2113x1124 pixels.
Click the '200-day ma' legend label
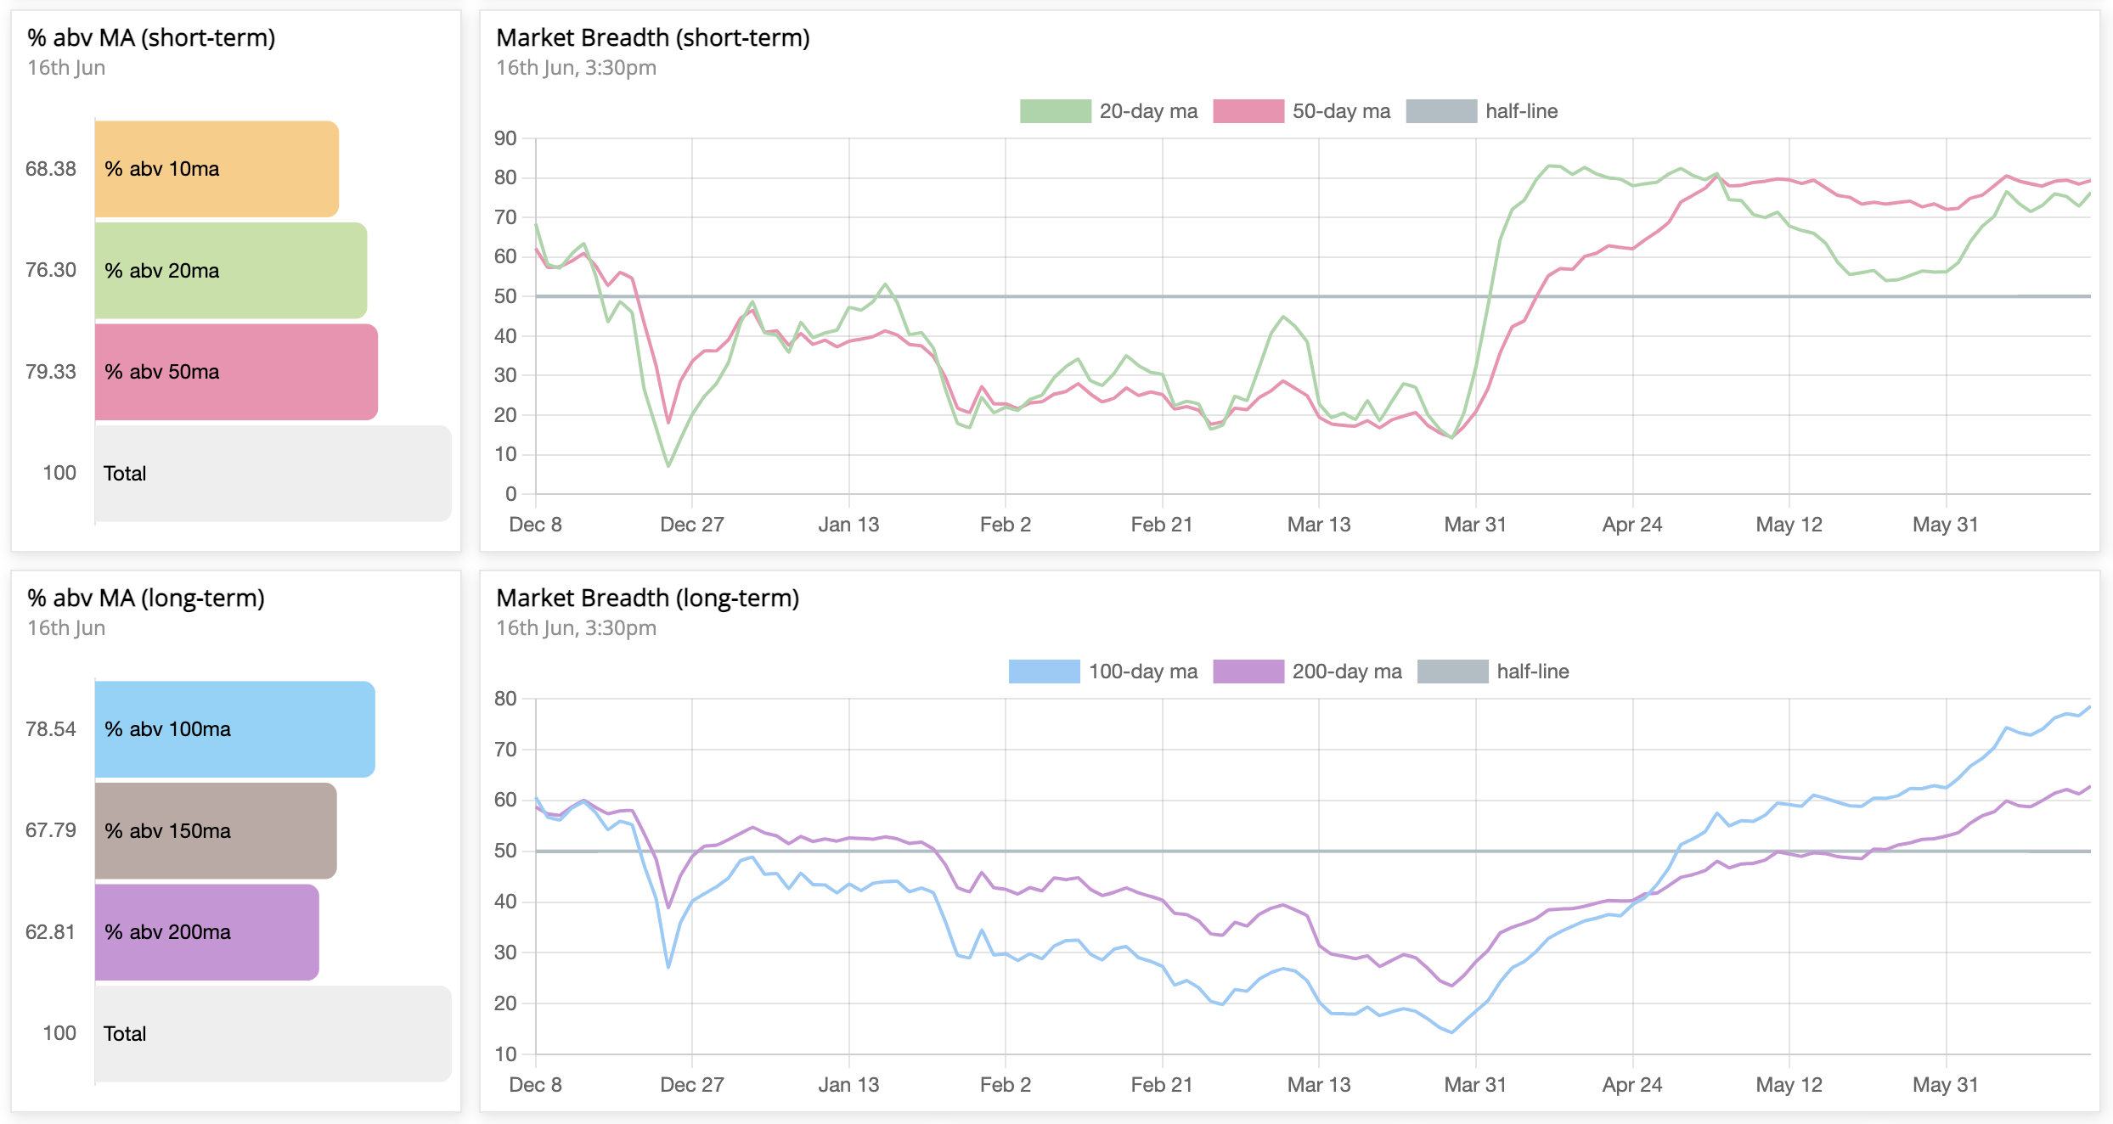tap(1347, 672)
